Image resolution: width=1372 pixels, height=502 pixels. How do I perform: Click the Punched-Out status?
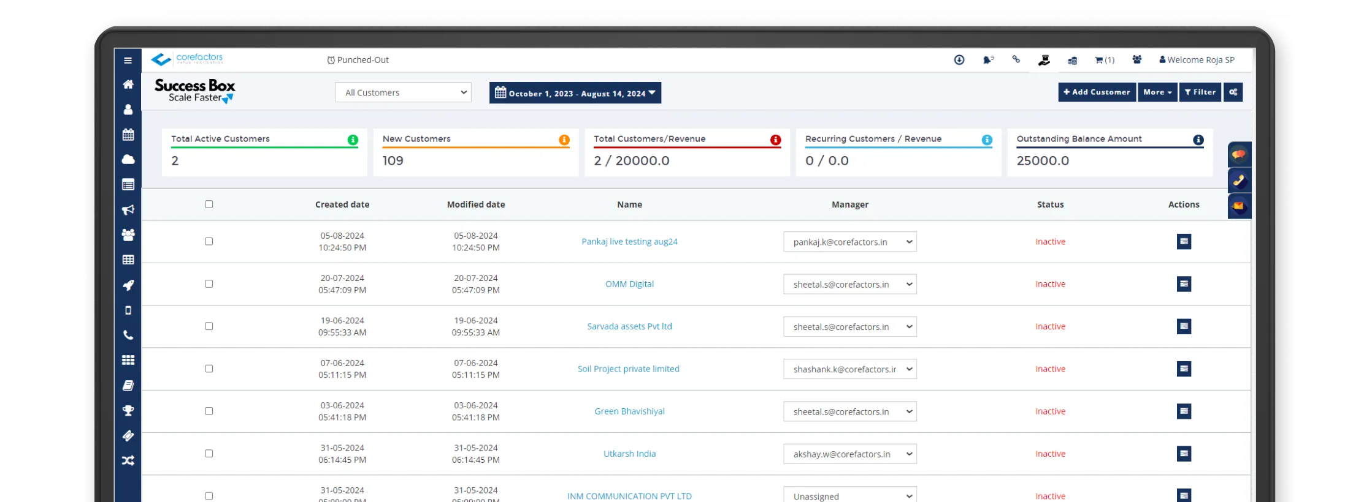point(358,60)
